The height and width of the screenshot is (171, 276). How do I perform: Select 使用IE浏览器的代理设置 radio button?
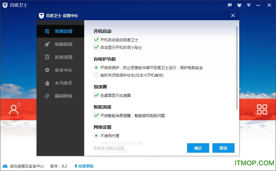96,143
